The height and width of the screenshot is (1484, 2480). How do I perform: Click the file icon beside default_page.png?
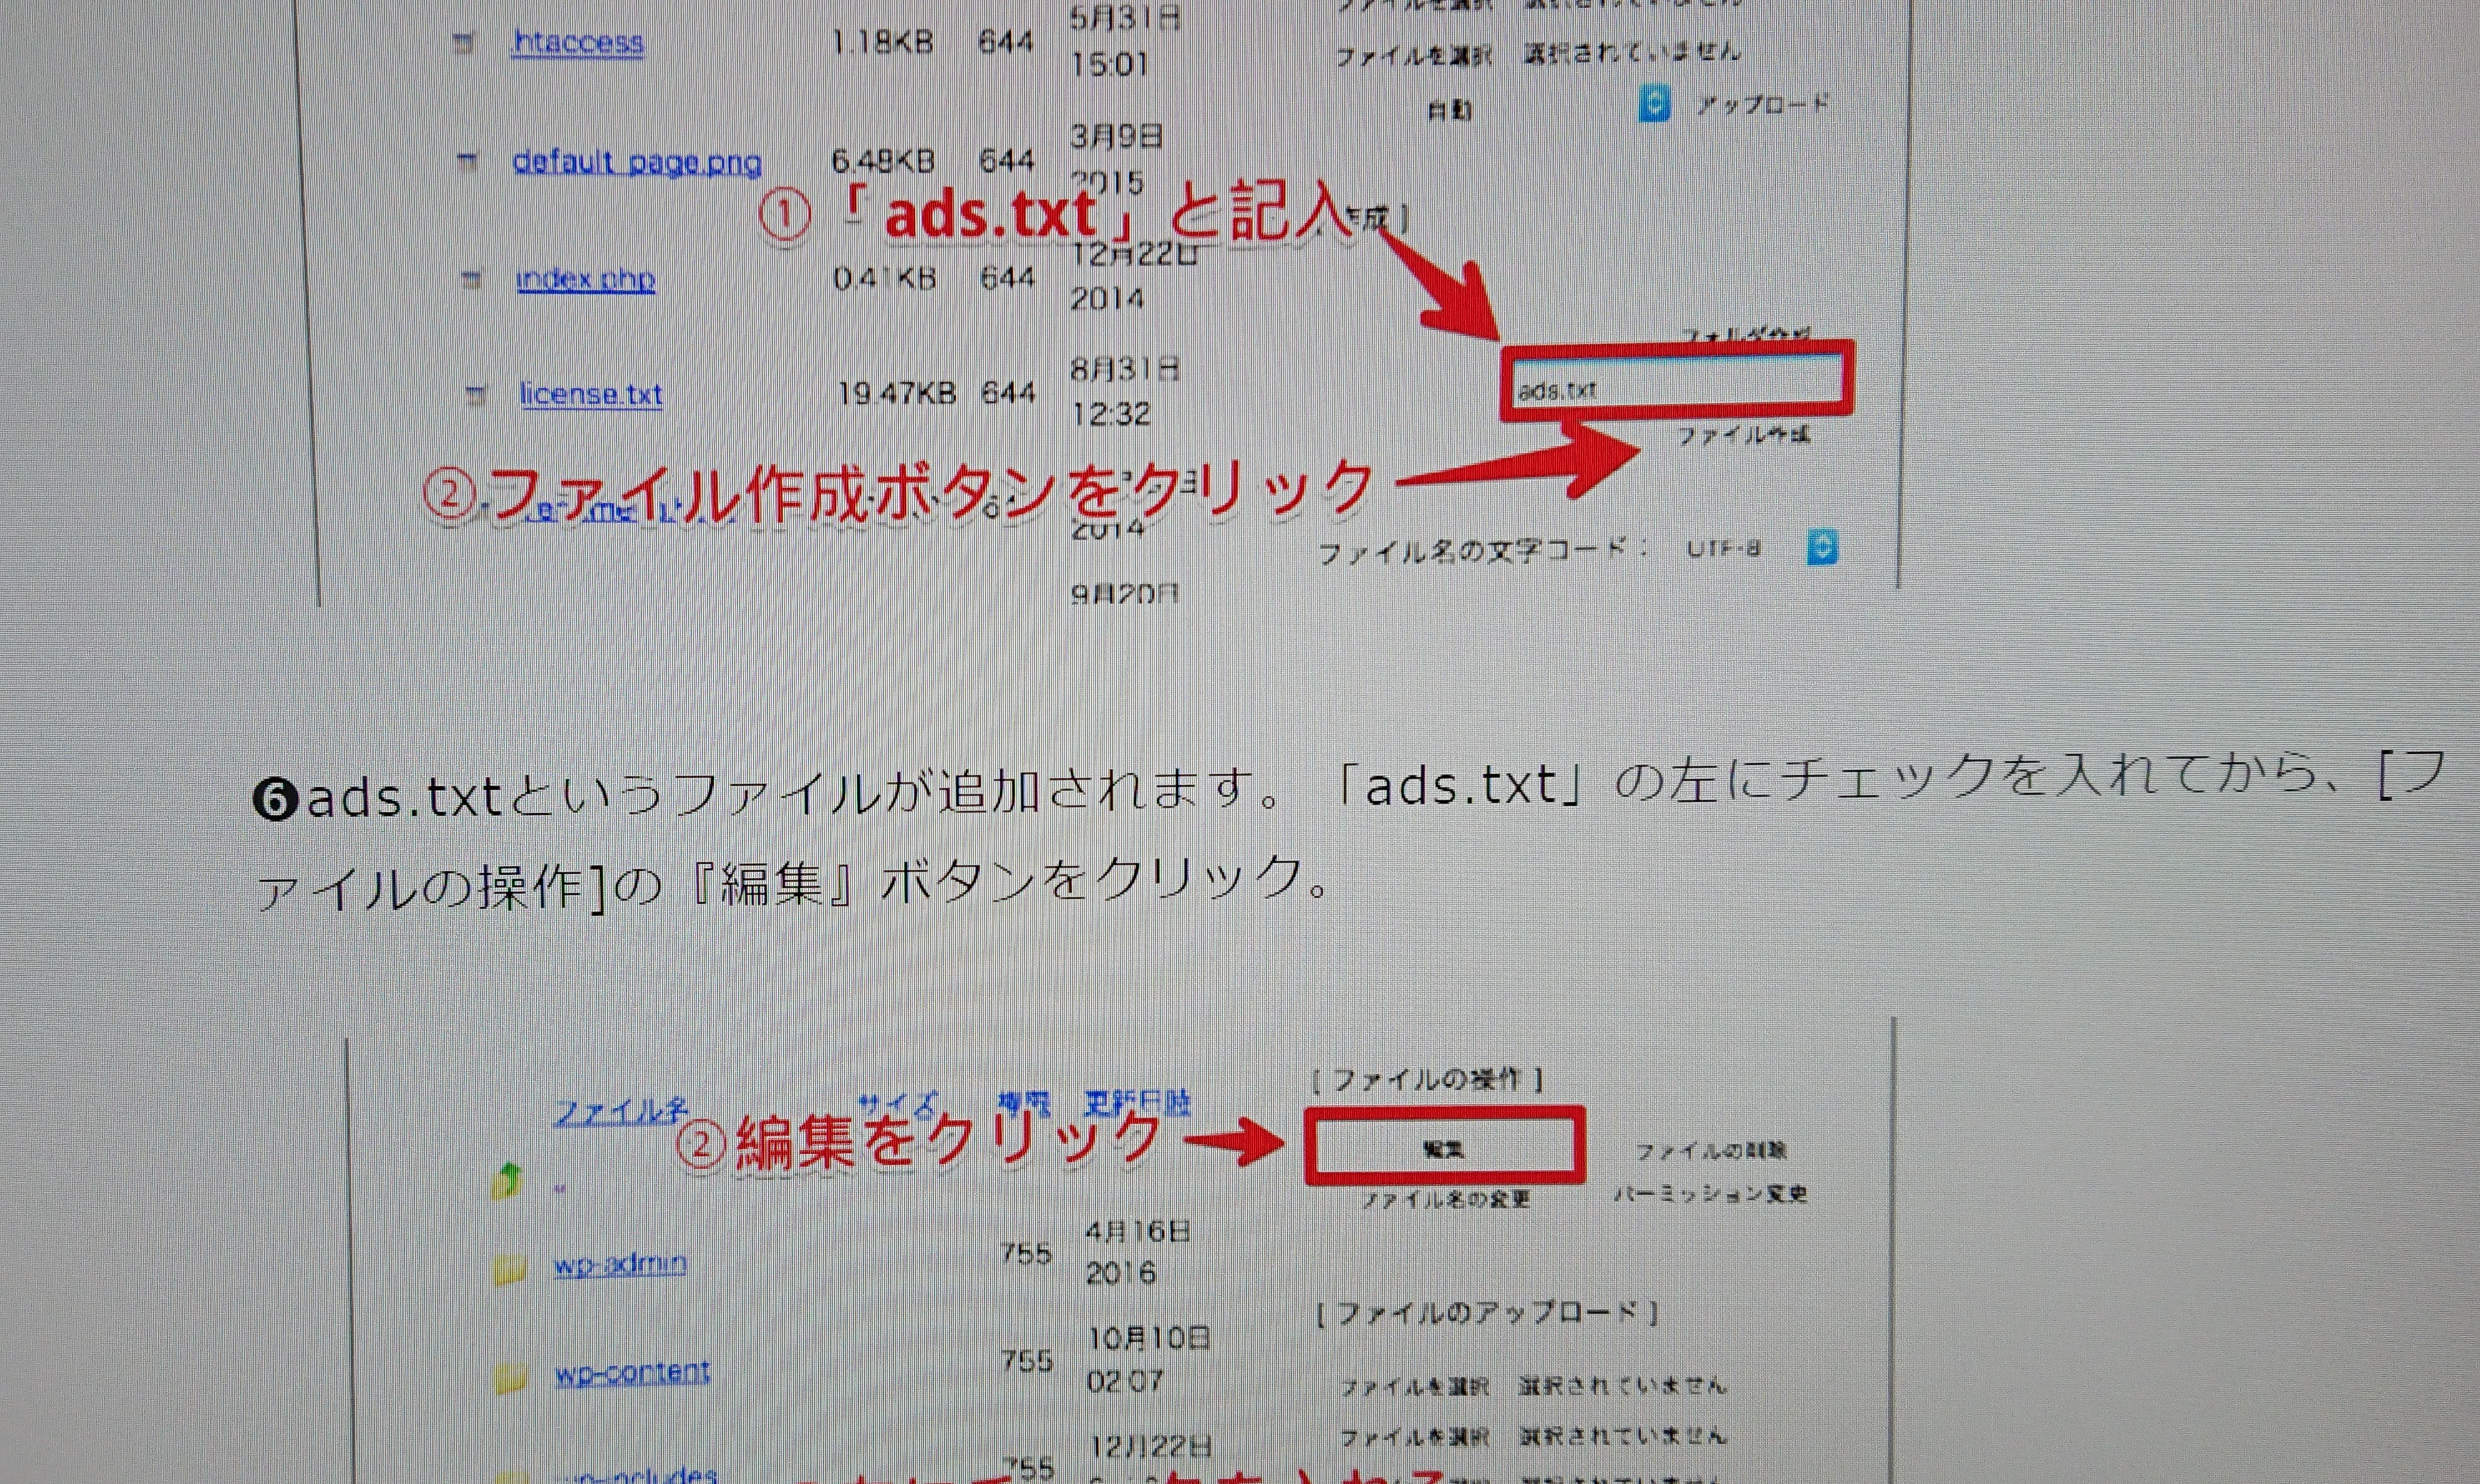click(x=466, y=163)
